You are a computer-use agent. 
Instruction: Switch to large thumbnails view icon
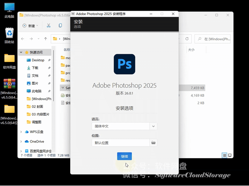230,155
